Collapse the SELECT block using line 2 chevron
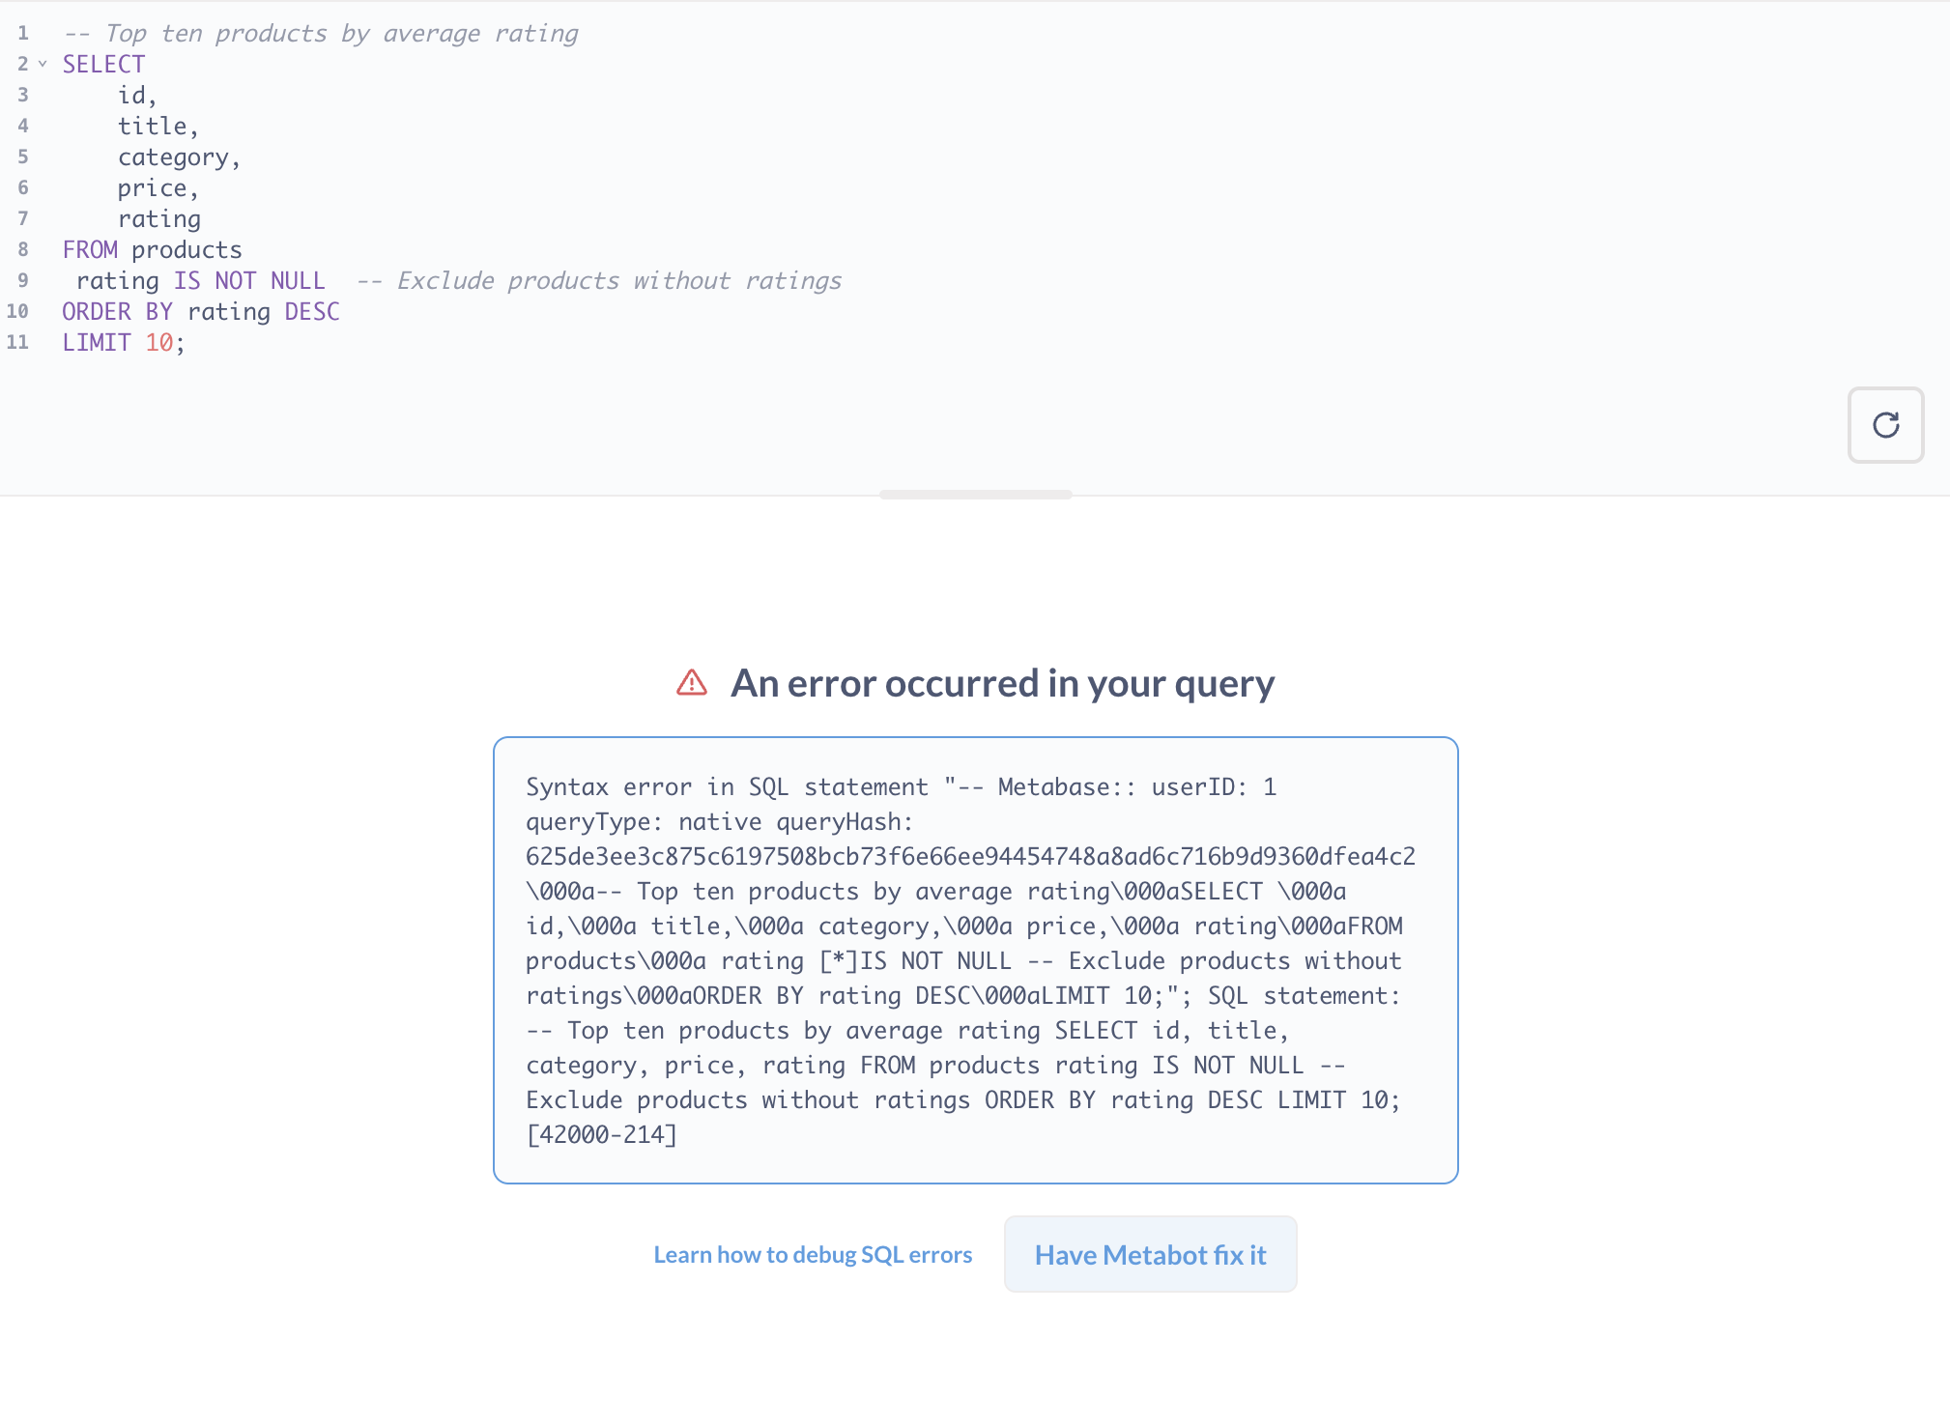This screenshot has height=1426, width=1950. pyautogui.click(x=41, y=64)
